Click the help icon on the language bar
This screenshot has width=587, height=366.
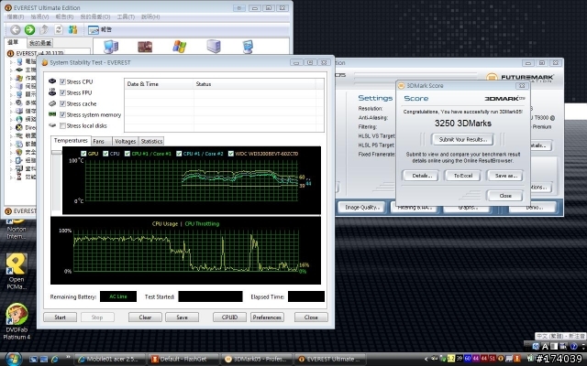(x=573, y=346)
